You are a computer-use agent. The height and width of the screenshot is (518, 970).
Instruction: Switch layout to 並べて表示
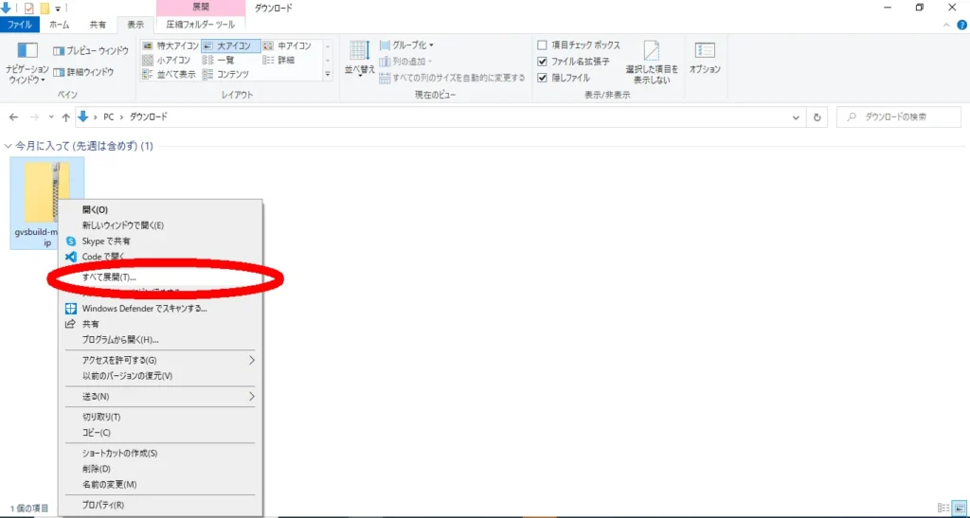click(x=171, y=74)
